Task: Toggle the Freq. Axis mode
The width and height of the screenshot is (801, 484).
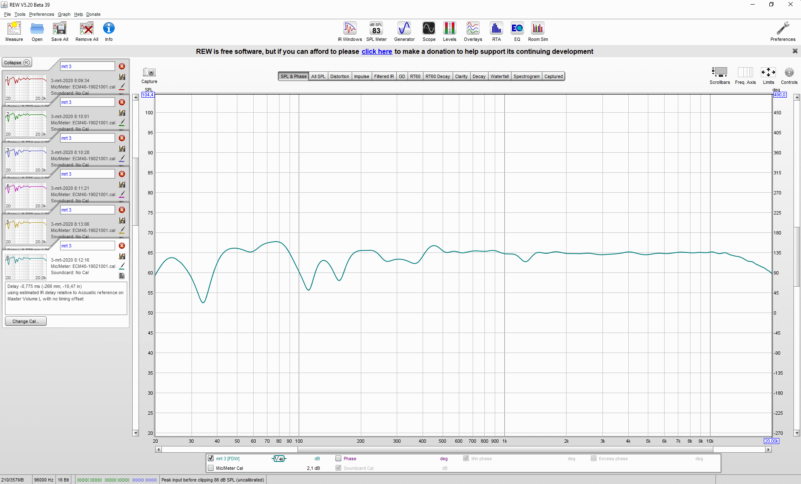Action: click(x=745, y=75)
